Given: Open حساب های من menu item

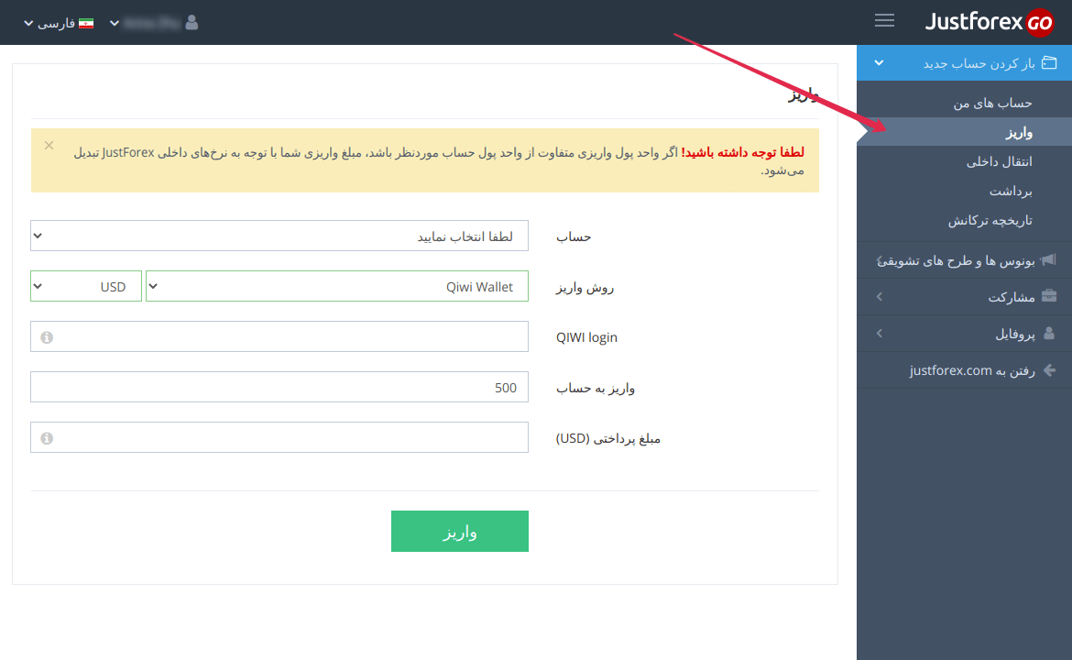Looking at the screenshot, I should (x=992, y=104).
